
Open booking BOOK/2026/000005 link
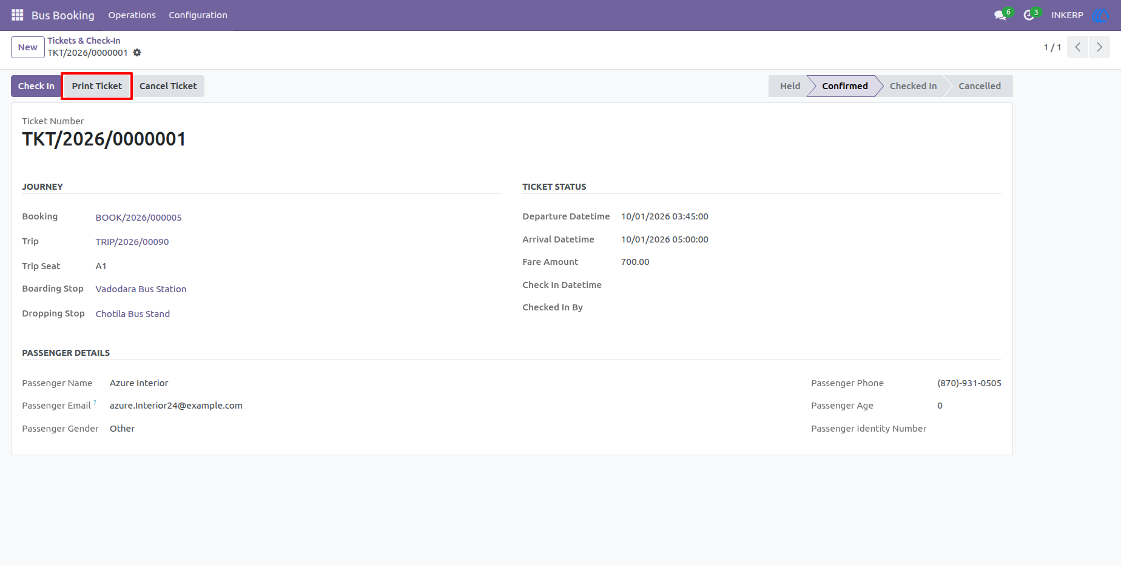[138, 218]
